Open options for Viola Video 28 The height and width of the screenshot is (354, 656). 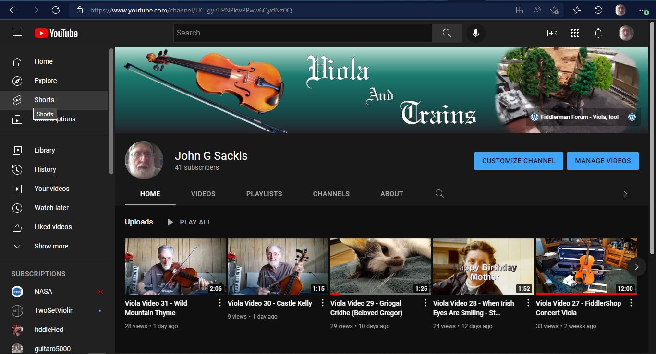coord(528,303)
